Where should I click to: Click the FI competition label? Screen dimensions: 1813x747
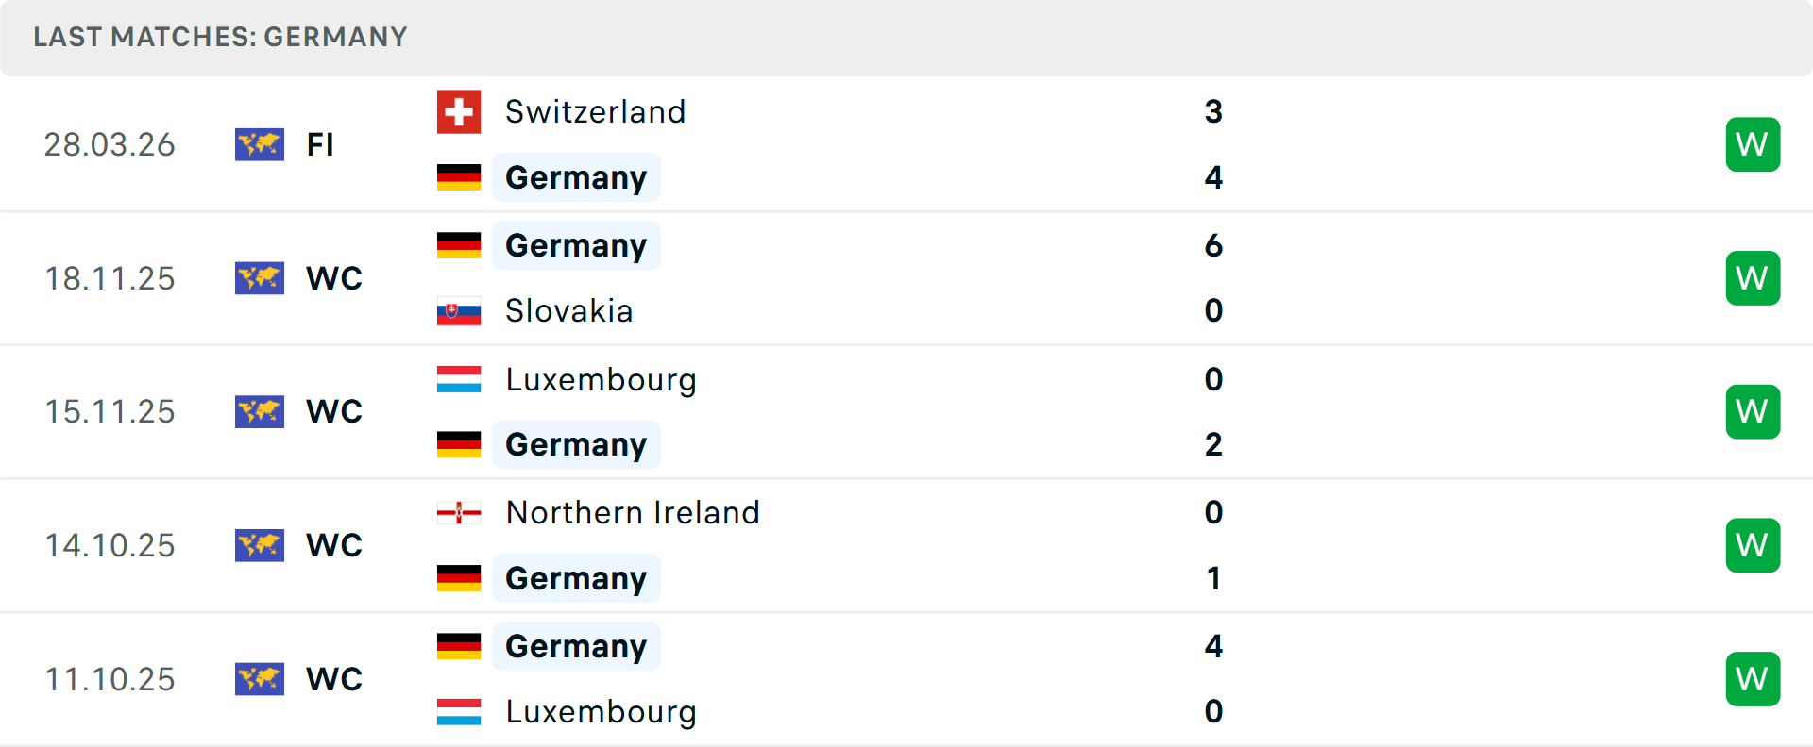tap(320, 144)
